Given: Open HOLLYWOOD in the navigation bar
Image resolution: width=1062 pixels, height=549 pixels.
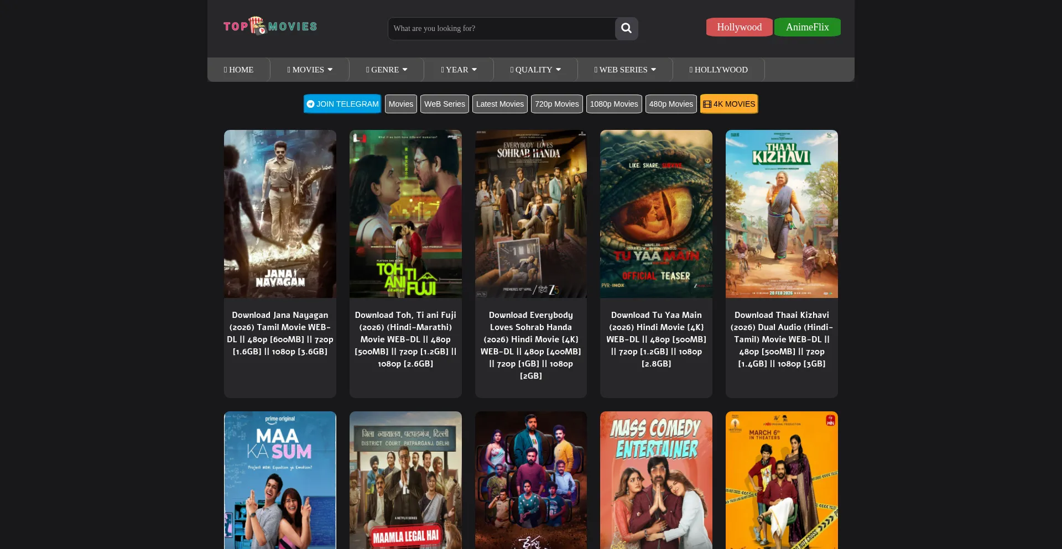Looking at the screenshot, I should click(719, 70).
